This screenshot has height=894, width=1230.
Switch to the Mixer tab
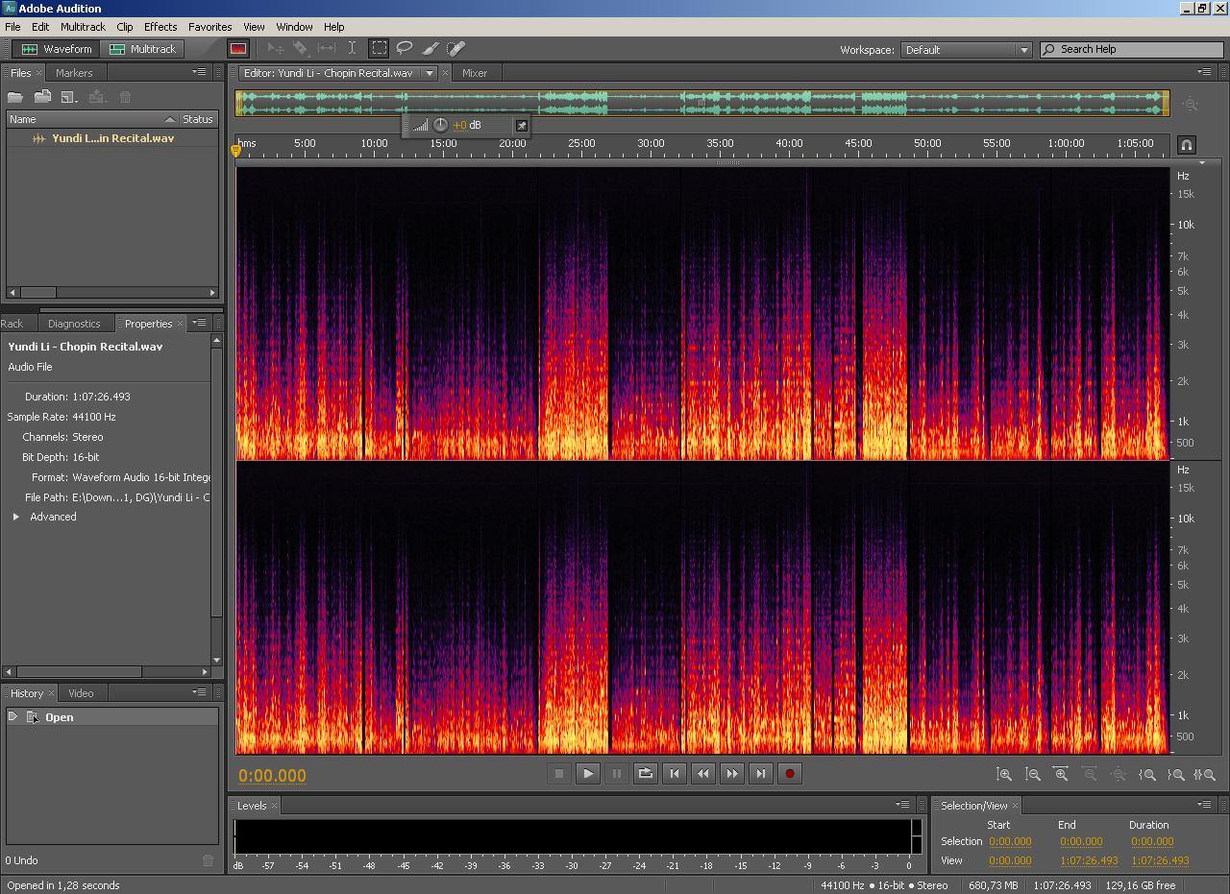click(475, 73)
